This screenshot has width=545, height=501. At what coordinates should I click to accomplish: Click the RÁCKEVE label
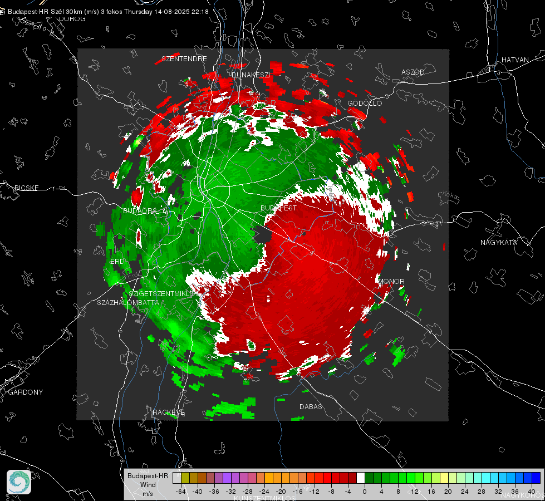click(x=169, y=412)
